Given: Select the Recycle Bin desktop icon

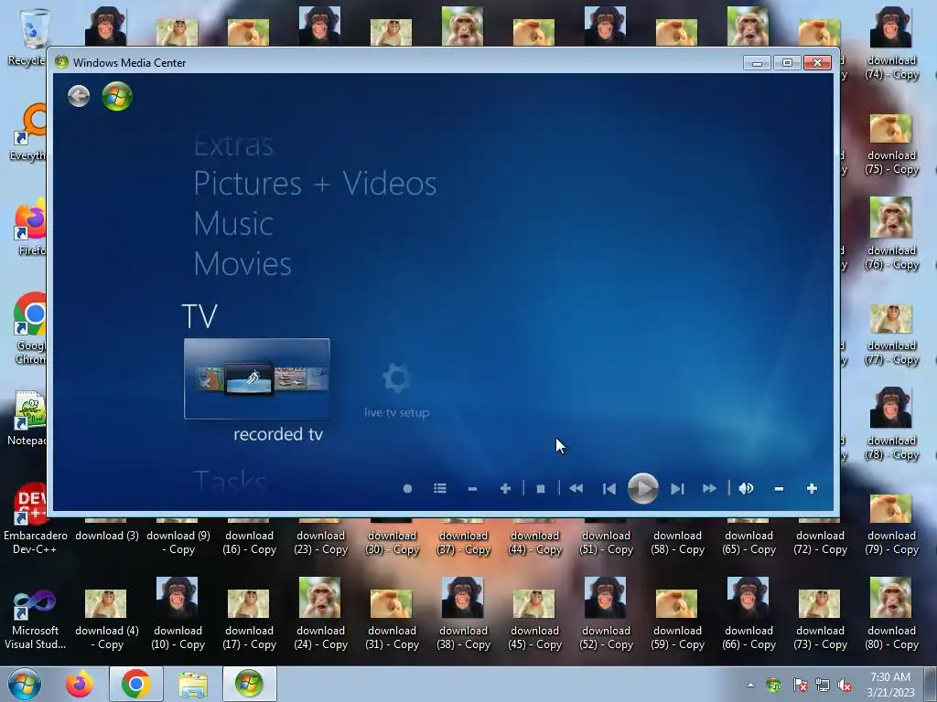Looking at the screenshot, I should point(27,37).
